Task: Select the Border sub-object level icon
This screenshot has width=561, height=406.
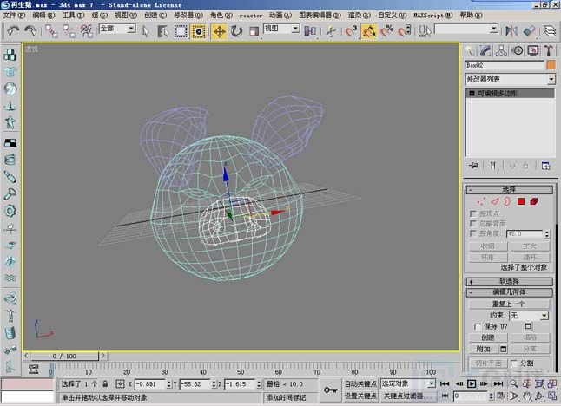Action: (x=507, y=201)
